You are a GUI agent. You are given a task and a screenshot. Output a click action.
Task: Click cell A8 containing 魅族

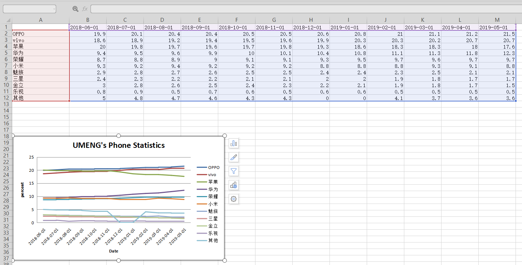click(x=41, y=72)
